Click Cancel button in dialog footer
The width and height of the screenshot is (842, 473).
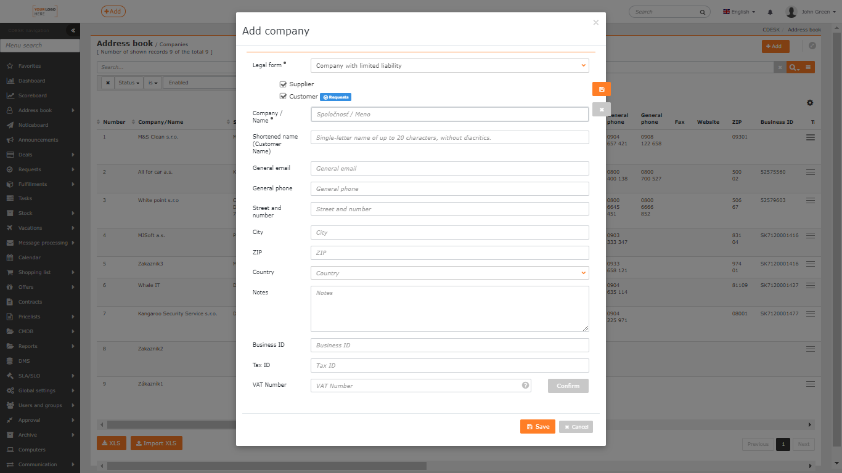coord(576,427)
